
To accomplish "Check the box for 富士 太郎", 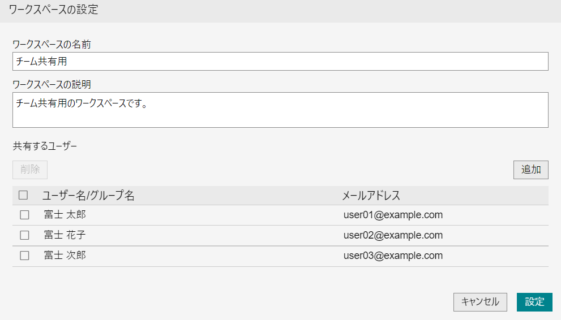I will point(24,215).
